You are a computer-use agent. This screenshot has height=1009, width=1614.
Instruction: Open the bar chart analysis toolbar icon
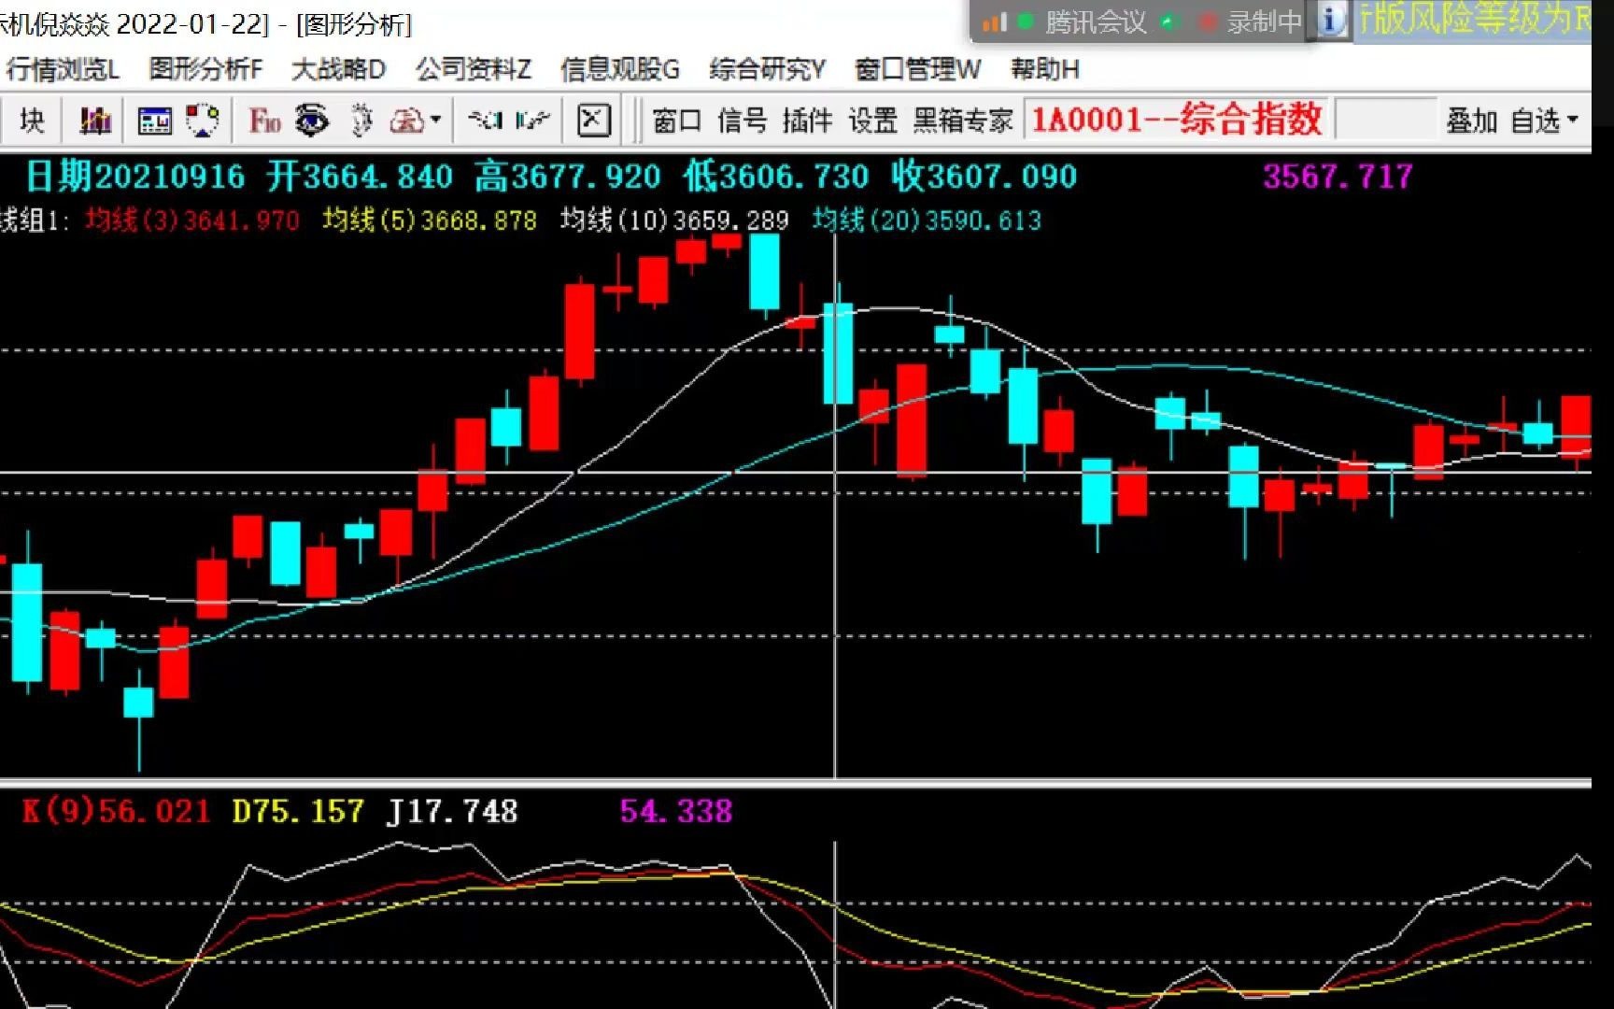point(94,121)
